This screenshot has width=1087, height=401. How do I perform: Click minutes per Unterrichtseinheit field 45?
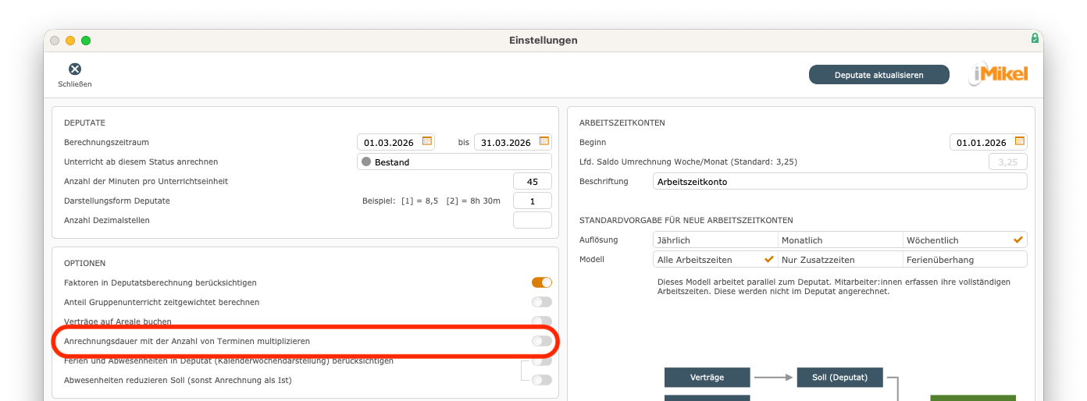coord(533,181)
